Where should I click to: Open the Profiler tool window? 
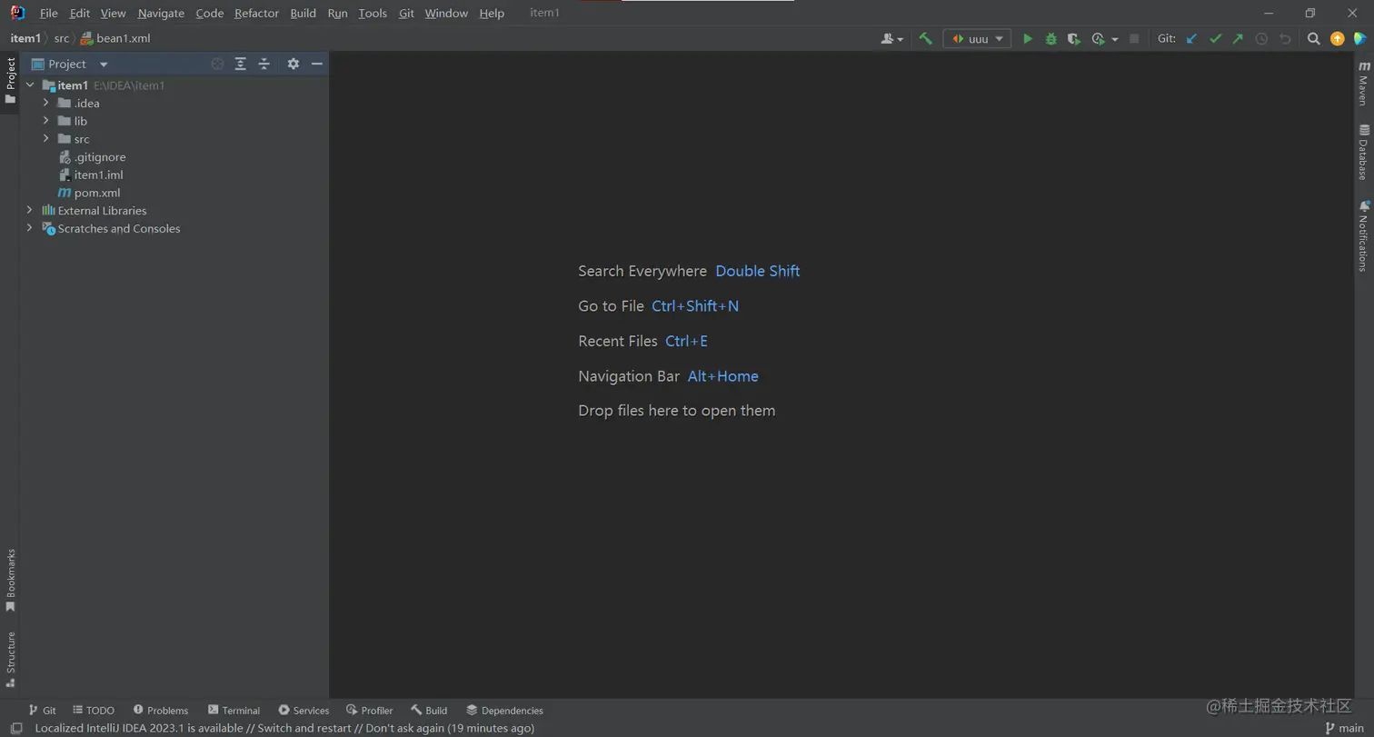tap(370, 711)
